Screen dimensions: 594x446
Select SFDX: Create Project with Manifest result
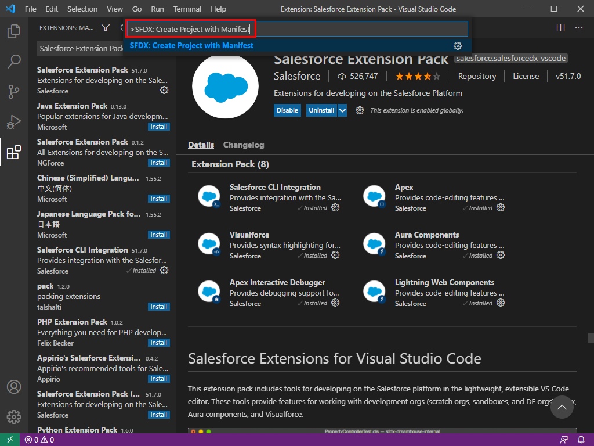[298, 46]
